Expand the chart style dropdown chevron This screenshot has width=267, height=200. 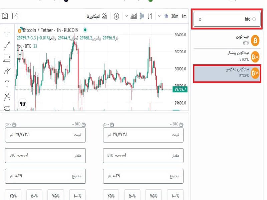[x=126, y=16]
